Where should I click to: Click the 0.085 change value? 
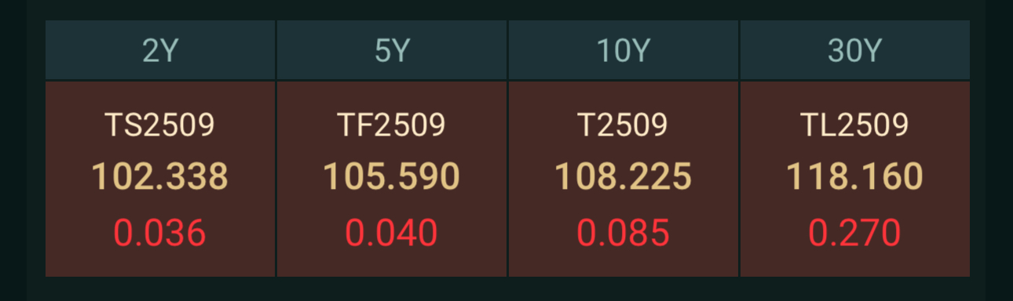(624, 234)
